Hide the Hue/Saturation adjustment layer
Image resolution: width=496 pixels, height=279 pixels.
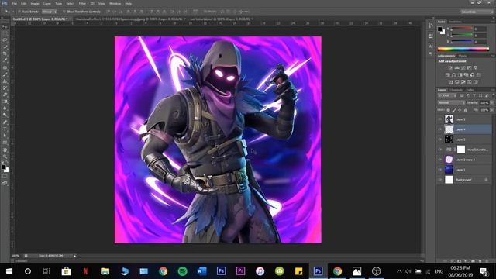(x=439, y=150)
